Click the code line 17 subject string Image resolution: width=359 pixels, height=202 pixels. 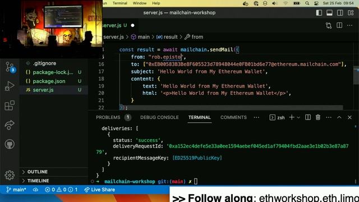click(x=211, y=71)
